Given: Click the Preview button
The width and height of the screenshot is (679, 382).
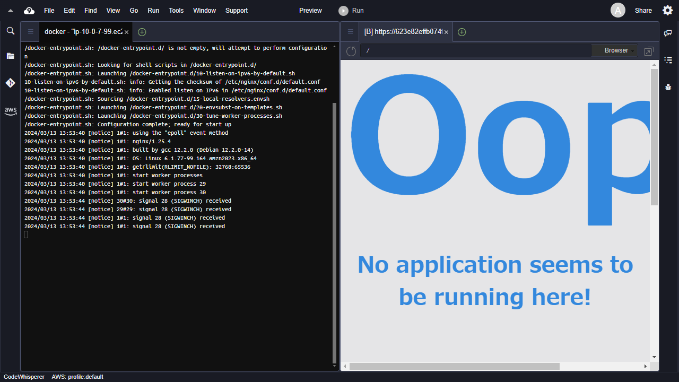Looking at the screenshot, I should pyautogui.click(x=310, y=11).
